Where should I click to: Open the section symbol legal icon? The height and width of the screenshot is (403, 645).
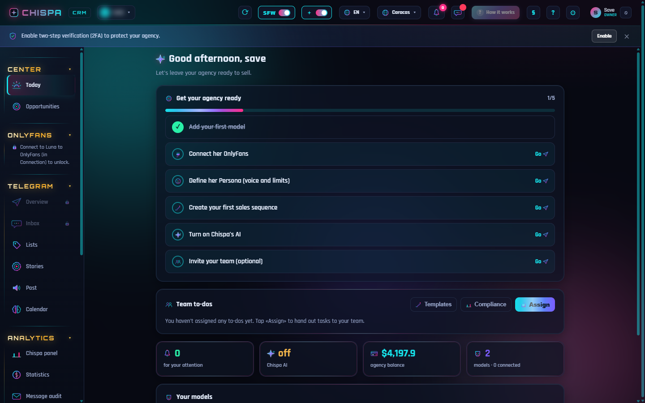533,13
